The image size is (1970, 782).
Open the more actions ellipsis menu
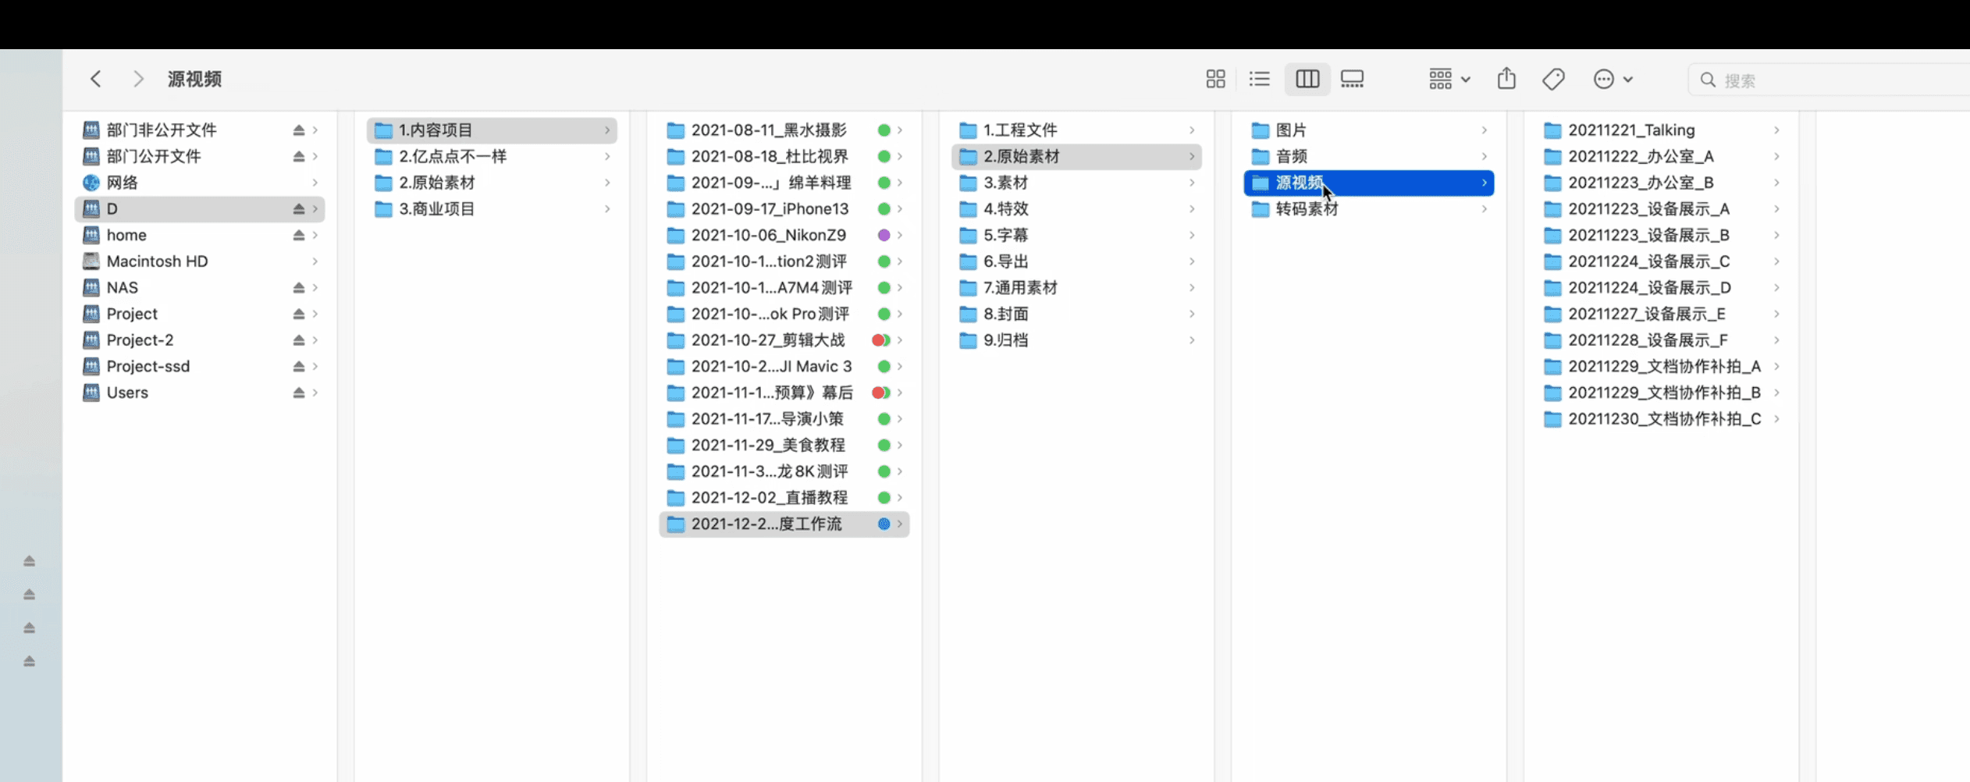tap(1612, 79)
